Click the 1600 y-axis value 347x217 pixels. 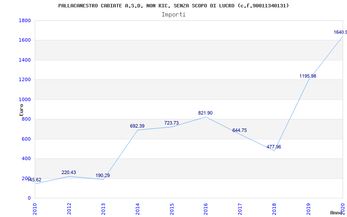(x=25, y=40)
